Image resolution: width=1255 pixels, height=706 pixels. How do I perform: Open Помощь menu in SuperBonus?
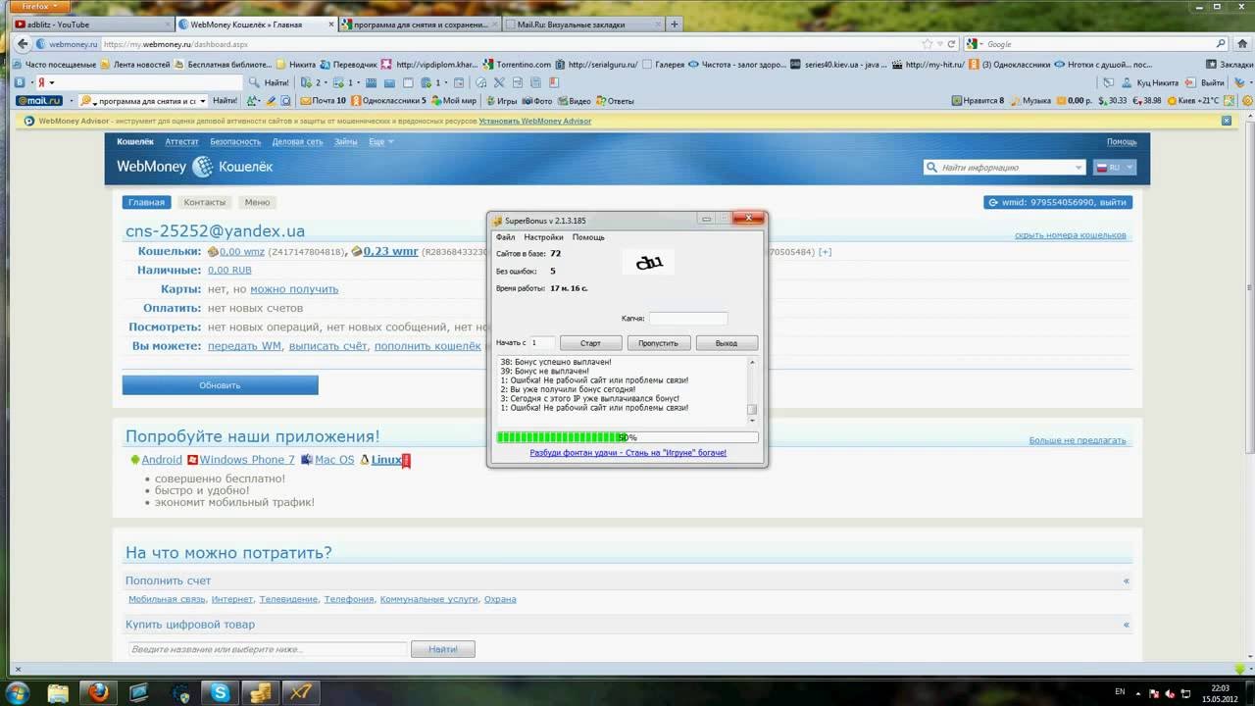pos(588,237)
